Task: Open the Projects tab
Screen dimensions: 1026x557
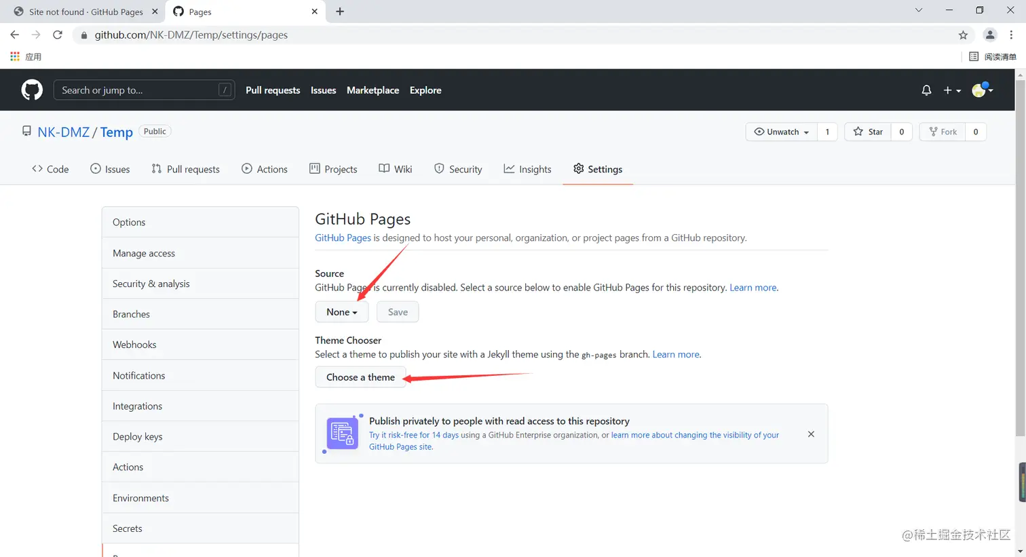Action: point(333,169)
